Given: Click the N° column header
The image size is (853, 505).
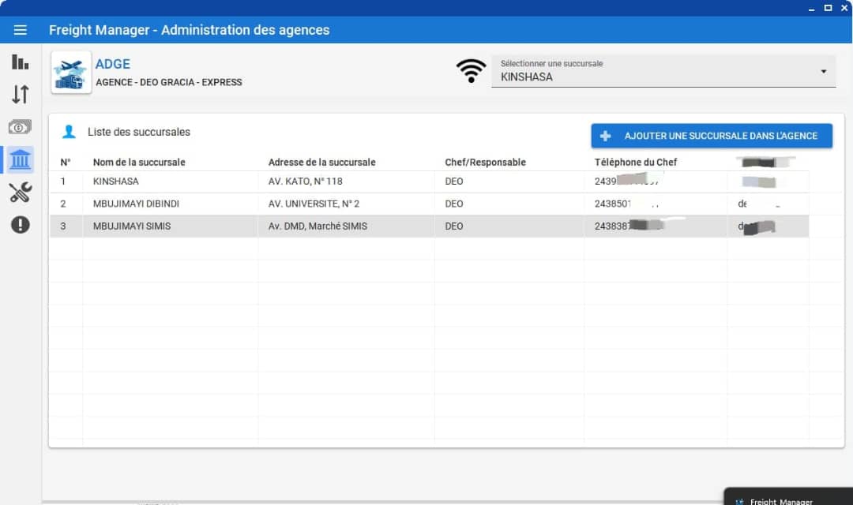Looking at the screenshot, I should click(x=66, y=162).
